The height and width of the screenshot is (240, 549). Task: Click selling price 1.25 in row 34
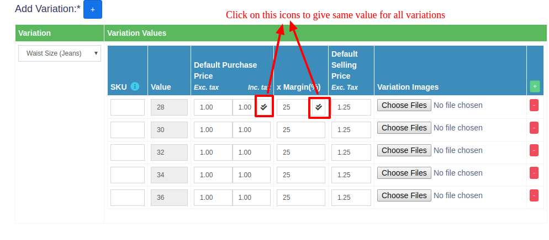point(351,174)
